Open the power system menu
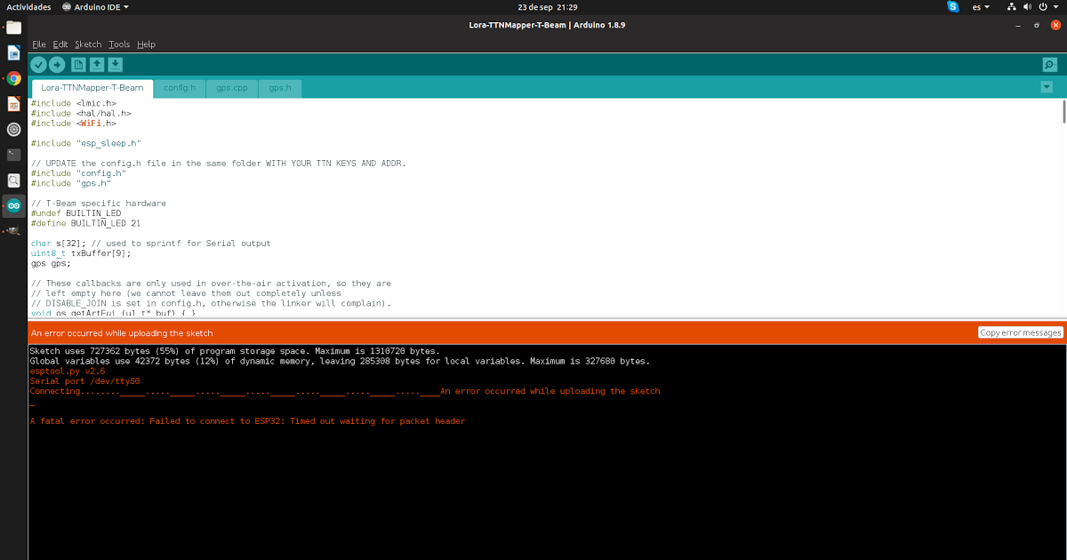Viewport: 1067px width, 560px height. (x=1047, y=6)
